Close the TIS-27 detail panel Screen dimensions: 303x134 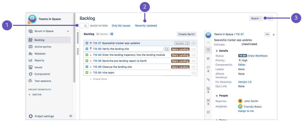[x=274, y=35]
